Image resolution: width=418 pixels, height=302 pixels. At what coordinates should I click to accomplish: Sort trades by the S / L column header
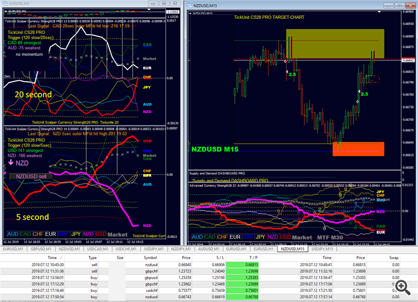click(220, 258)
